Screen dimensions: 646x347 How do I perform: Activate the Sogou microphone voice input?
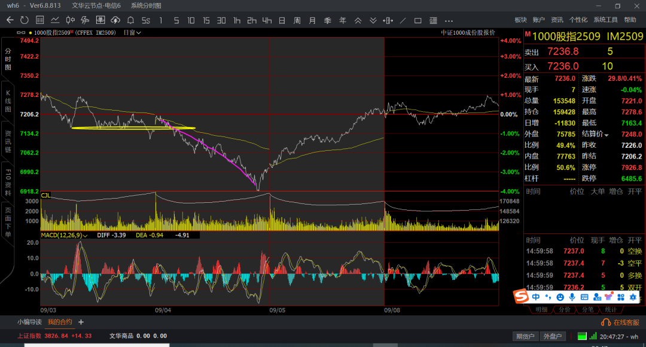tap(572, 297)
